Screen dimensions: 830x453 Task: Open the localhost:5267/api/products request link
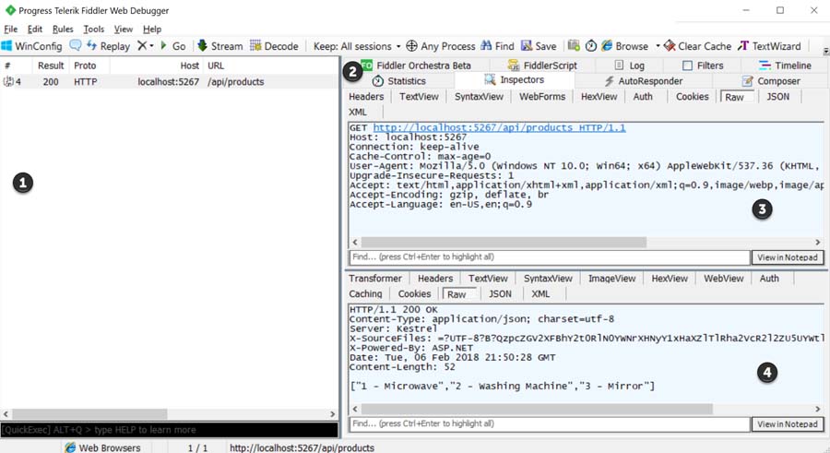click(x=499, y=127)
